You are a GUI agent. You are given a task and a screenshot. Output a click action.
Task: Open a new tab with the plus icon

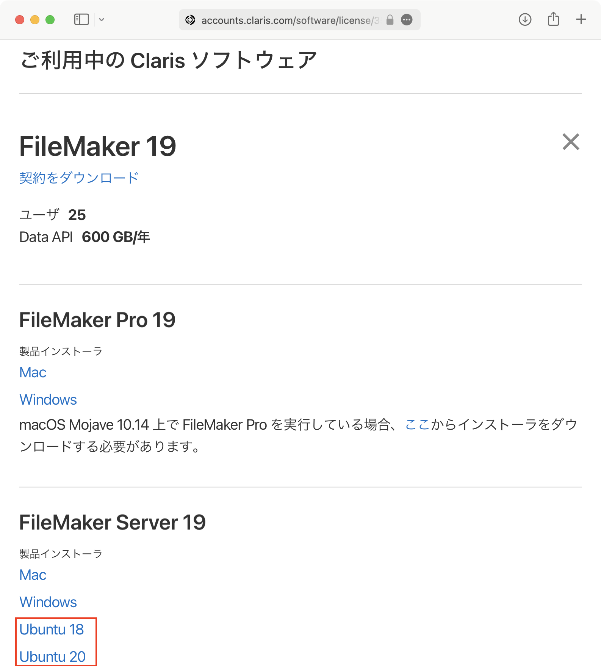(x=581, y=20)
